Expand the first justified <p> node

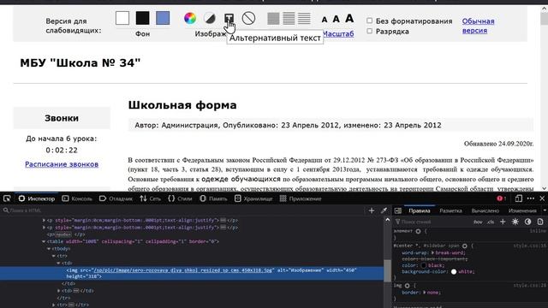pos(44,221)
